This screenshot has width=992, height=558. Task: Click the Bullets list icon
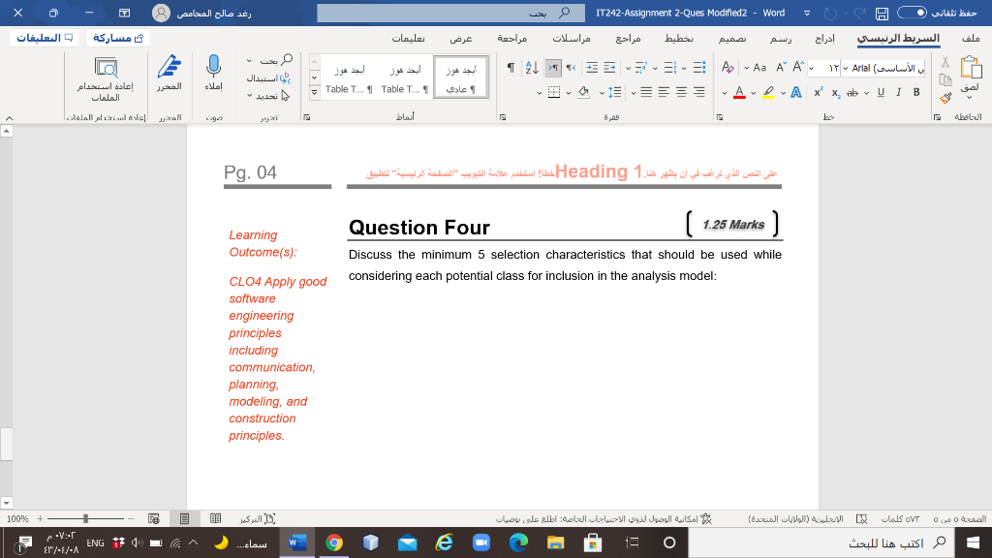pyautogui.click(x=699, y=67)
